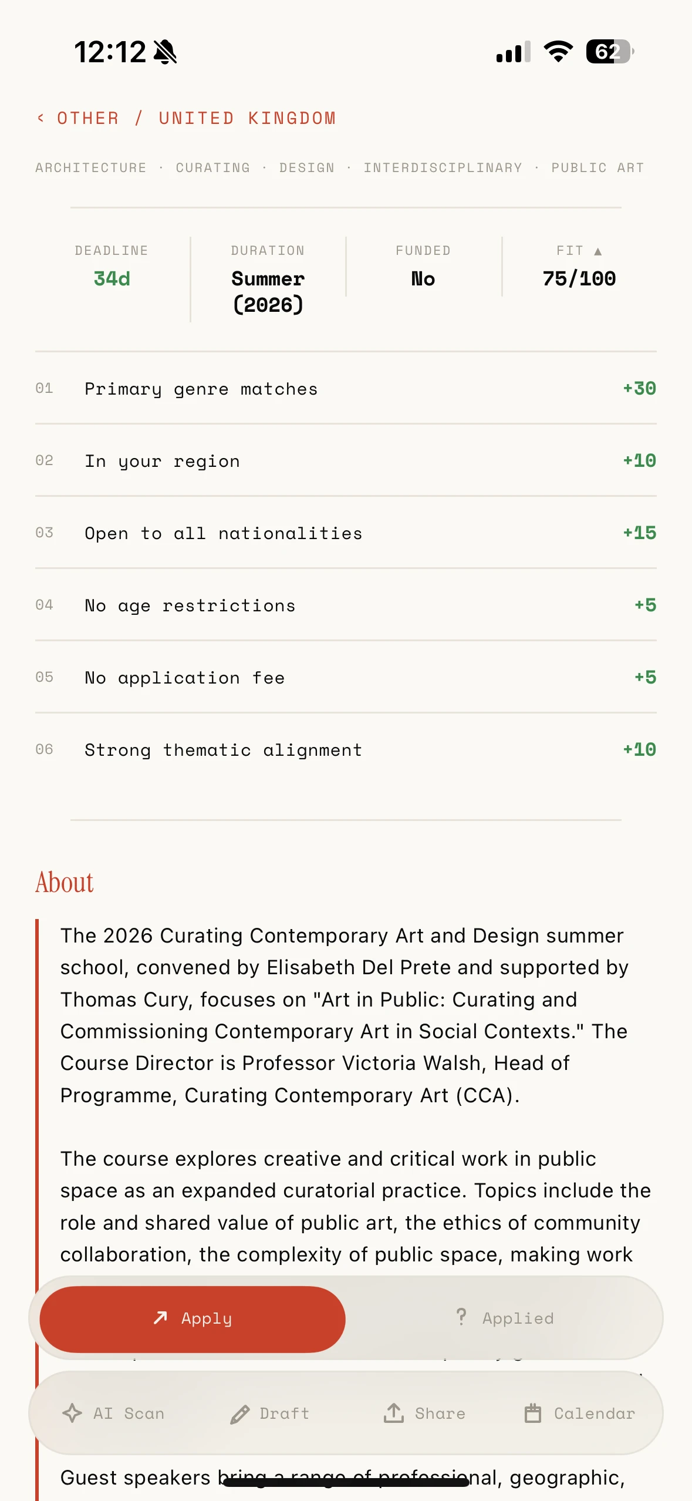Select the PUBLIC ART tag

(x=598, y=168)
